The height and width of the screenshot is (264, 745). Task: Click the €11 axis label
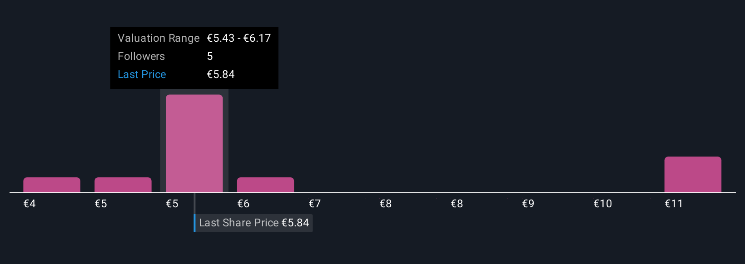click(x=674, y=204)
